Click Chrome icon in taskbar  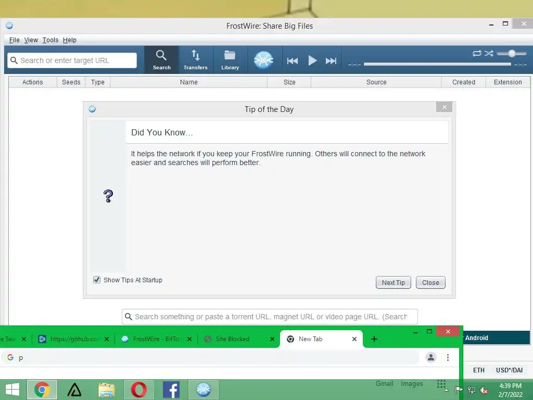coord(42,390)
